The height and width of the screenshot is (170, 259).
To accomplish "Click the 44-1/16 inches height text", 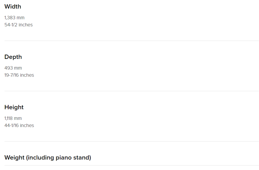I will pos(19,125).
